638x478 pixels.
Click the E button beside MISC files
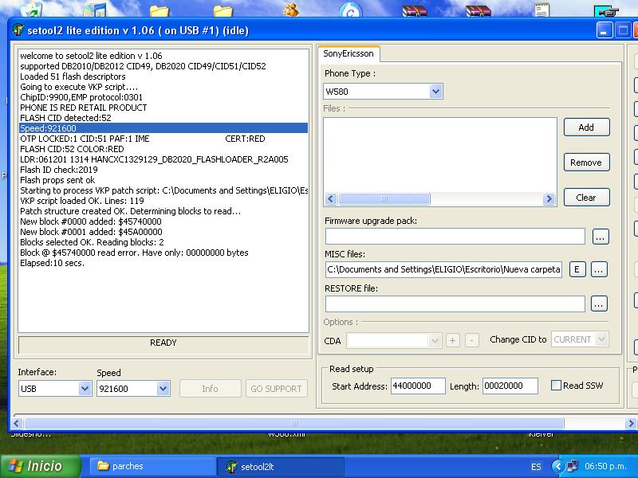click(577, 269)
